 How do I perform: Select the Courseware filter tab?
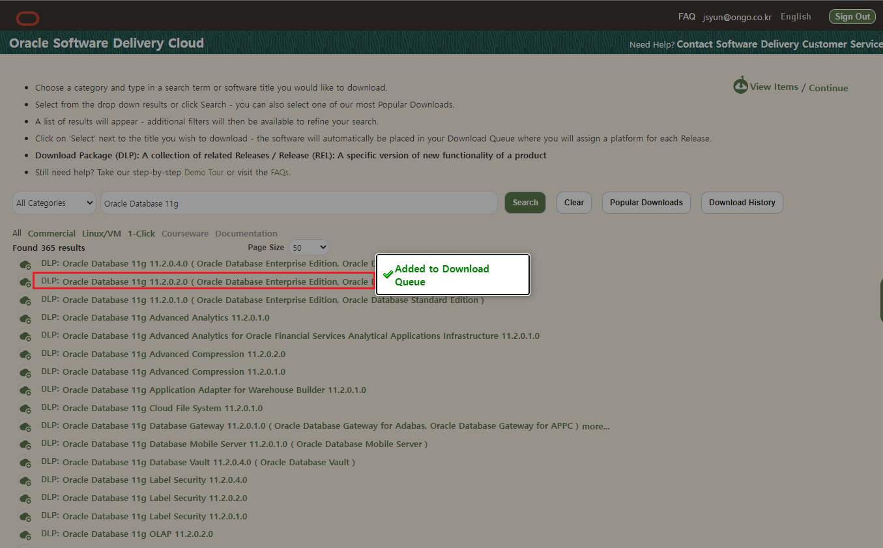pos(185,233)
